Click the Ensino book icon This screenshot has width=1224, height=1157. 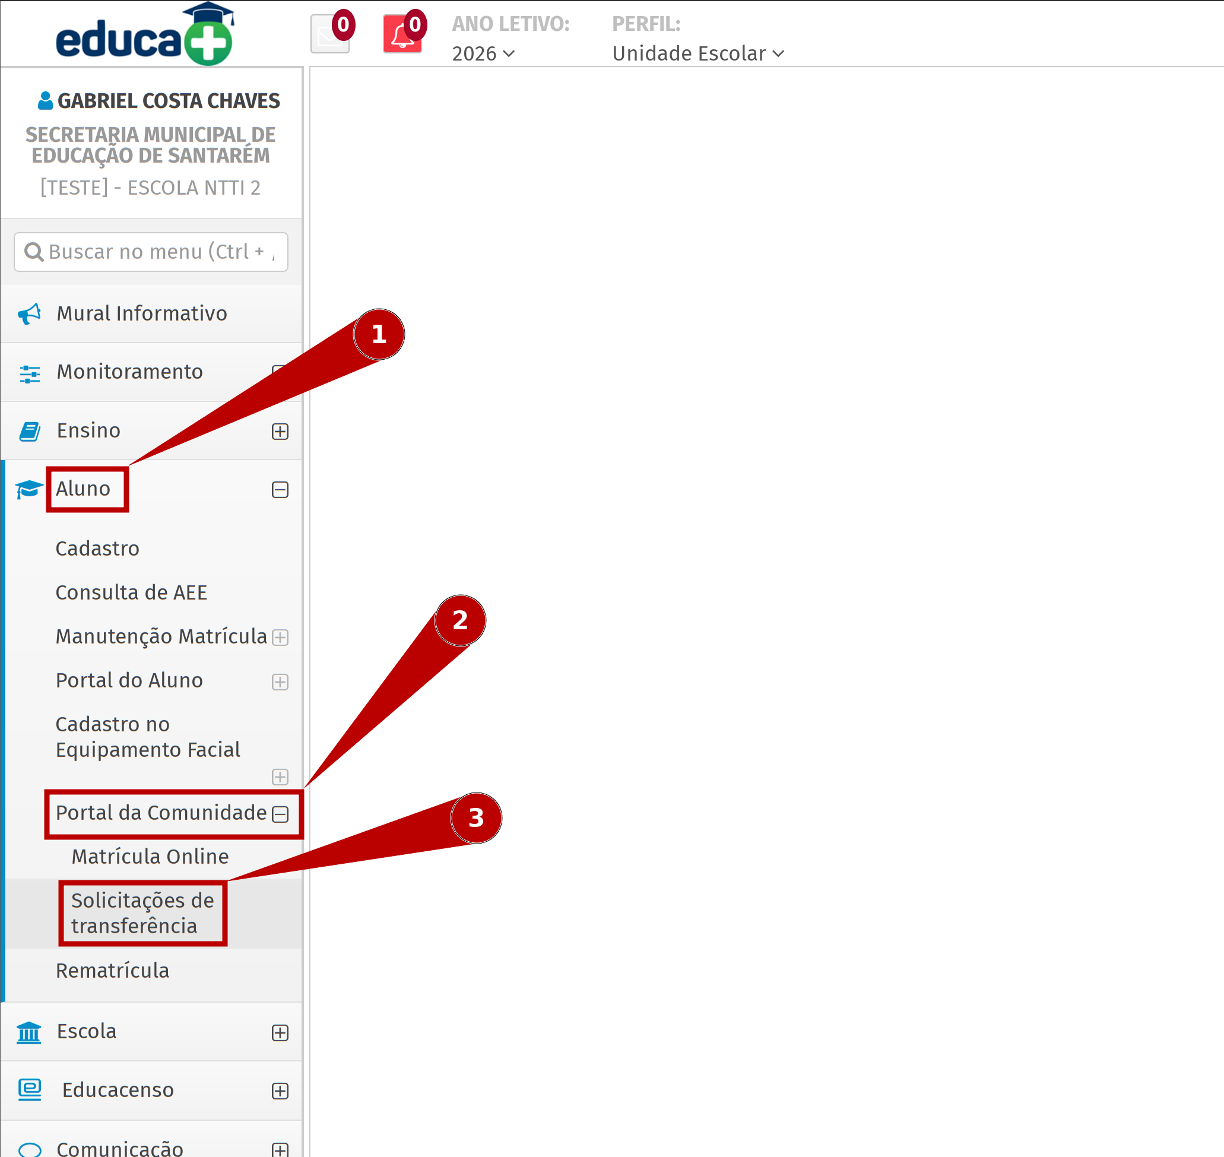click(29, 431)
